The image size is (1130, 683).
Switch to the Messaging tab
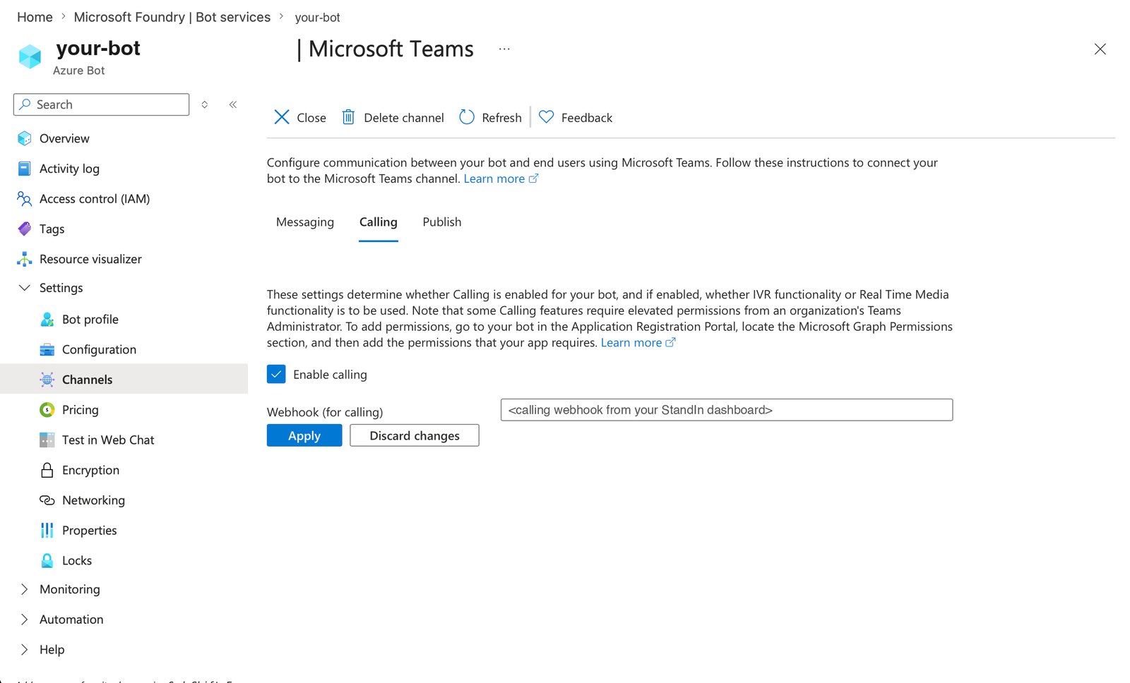pos(305,222)
